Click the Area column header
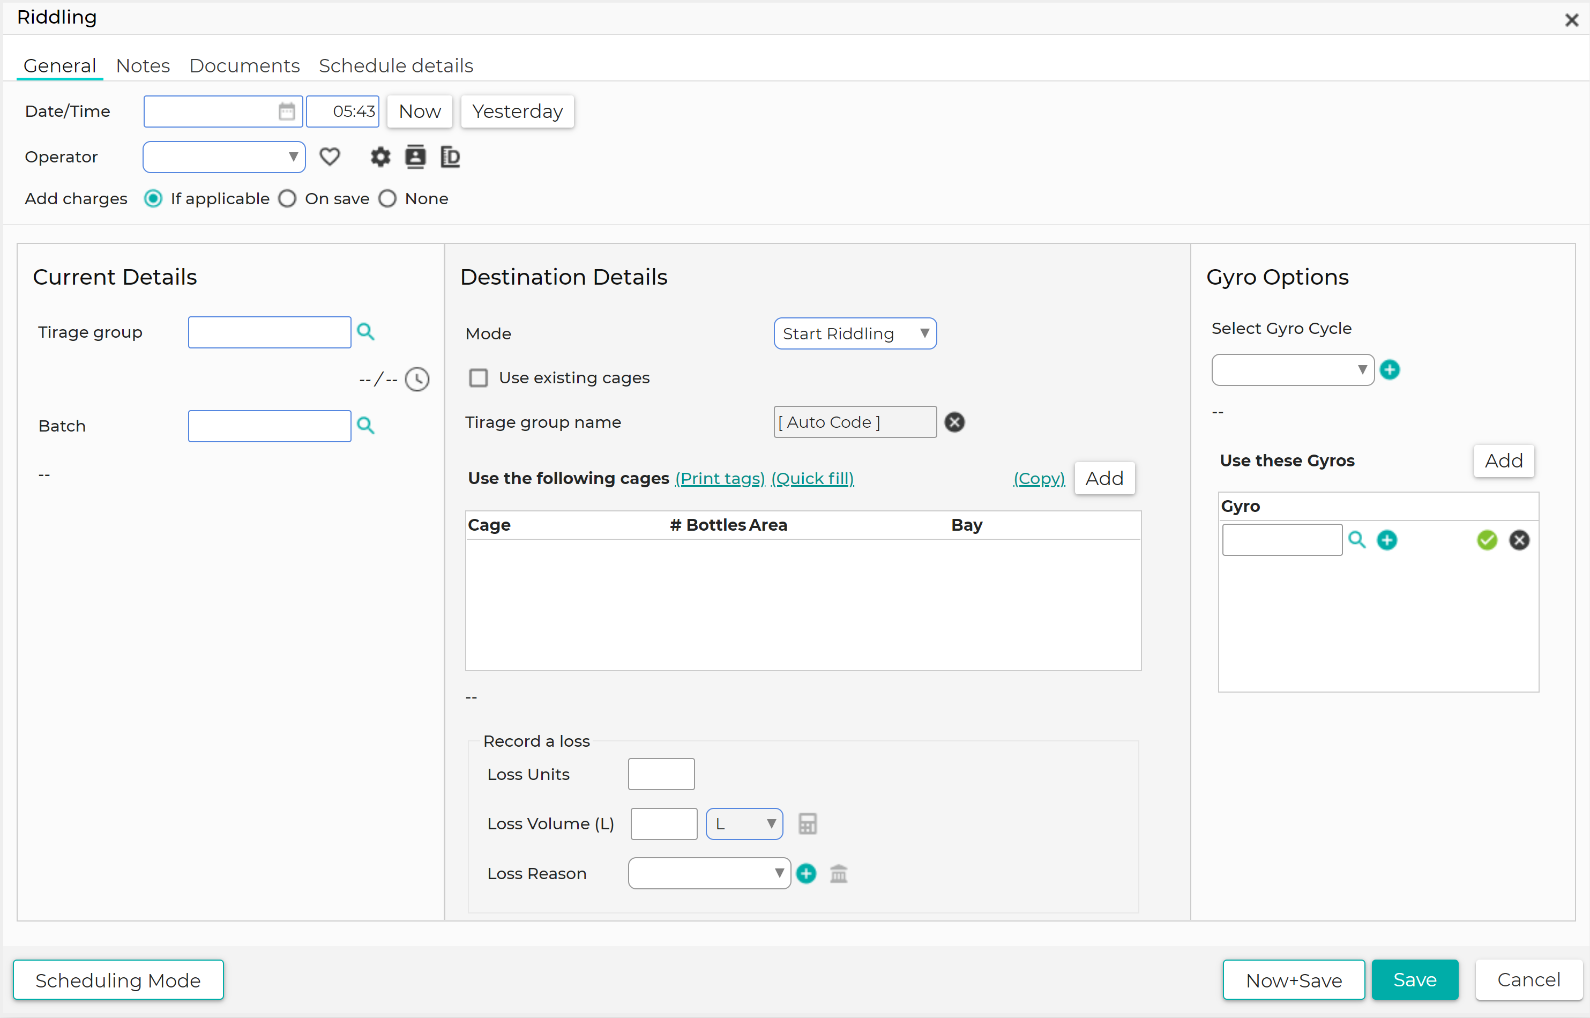 (x=768, y=525)
